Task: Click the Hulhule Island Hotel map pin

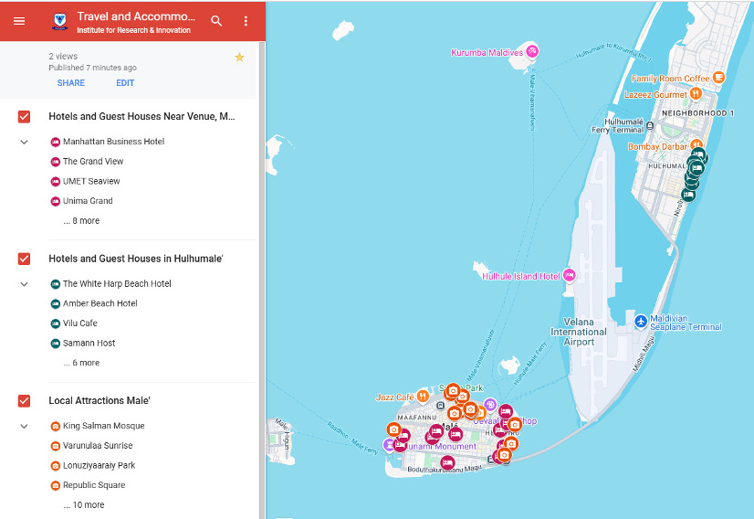Action: pos(570,275)
